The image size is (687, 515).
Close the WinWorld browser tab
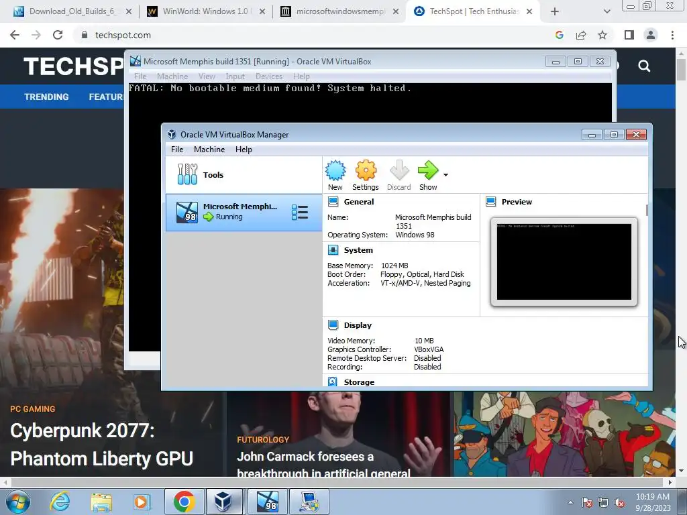(x=262, y=11)
